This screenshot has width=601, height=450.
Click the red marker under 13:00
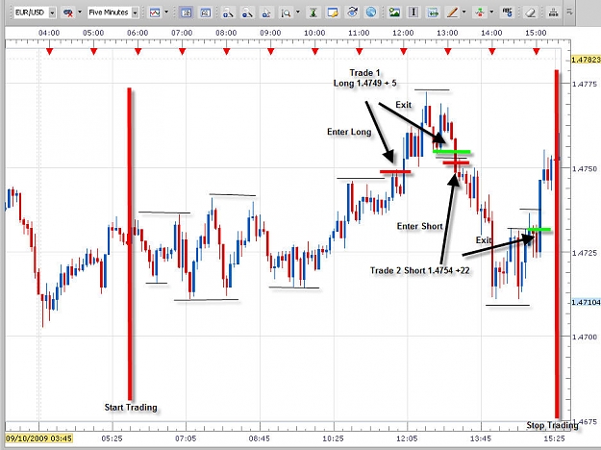click(x=448, y=51)
